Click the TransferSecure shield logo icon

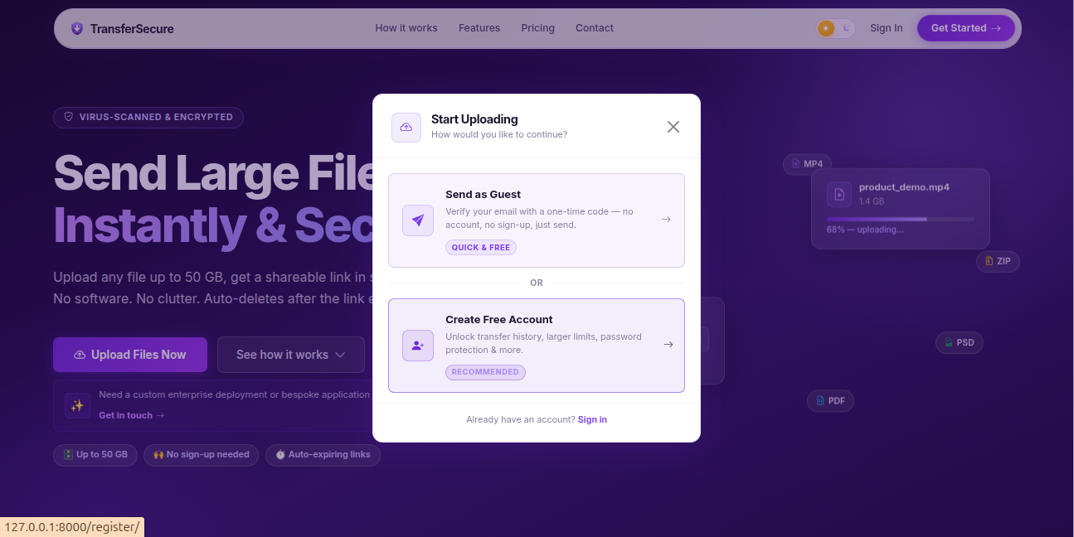[77, 27]
